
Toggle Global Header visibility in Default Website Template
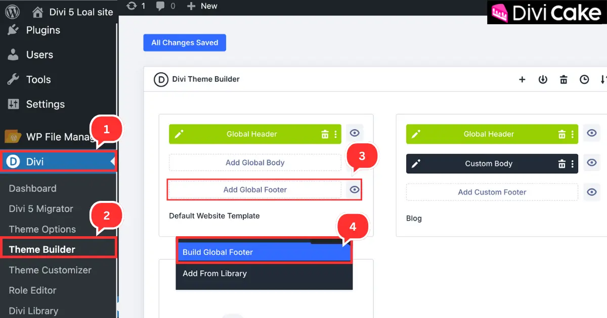click(355, 134)
